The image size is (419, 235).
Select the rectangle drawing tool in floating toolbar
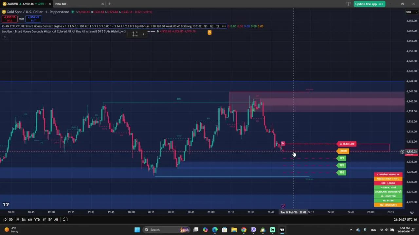click(135, 34)
